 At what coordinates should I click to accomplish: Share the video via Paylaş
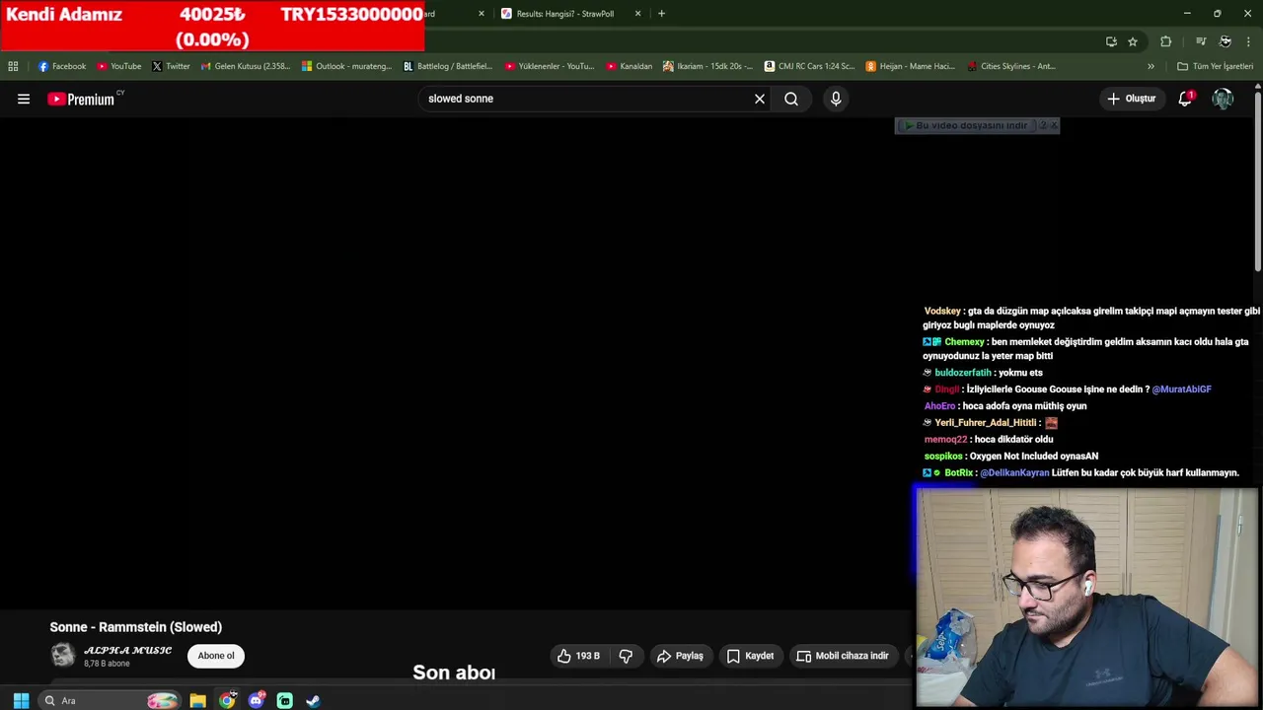(x=680, y=656)
